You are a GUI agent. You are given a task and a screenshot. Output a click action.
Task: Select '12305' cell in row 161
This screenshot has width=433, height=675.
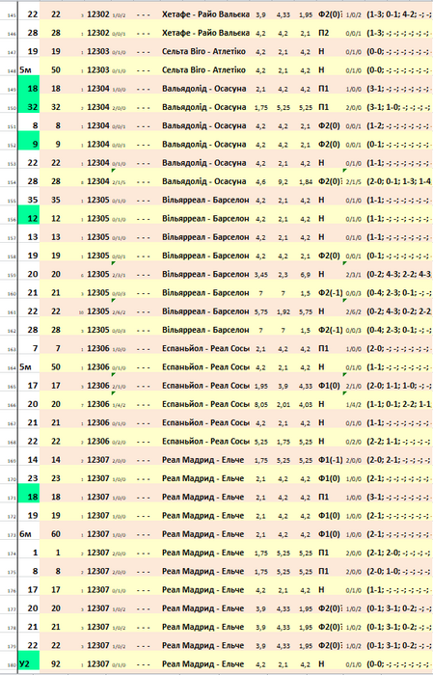98,310
